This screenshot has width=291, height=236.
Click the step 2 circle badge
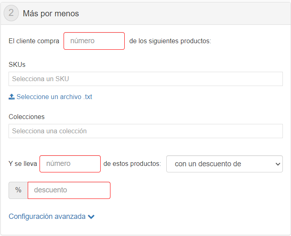[x=11, y=13]
